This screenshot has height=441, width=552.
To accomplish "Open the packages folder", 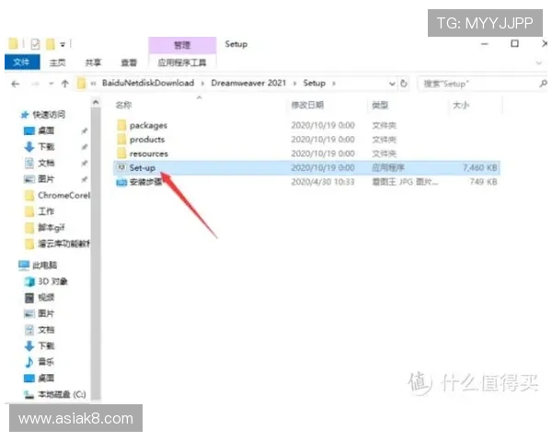I will coord(148,125).
